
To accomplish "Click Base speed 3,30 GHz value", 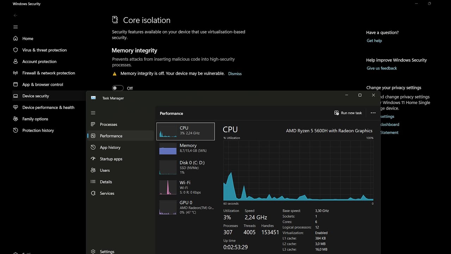I will [x=322, y=211].
